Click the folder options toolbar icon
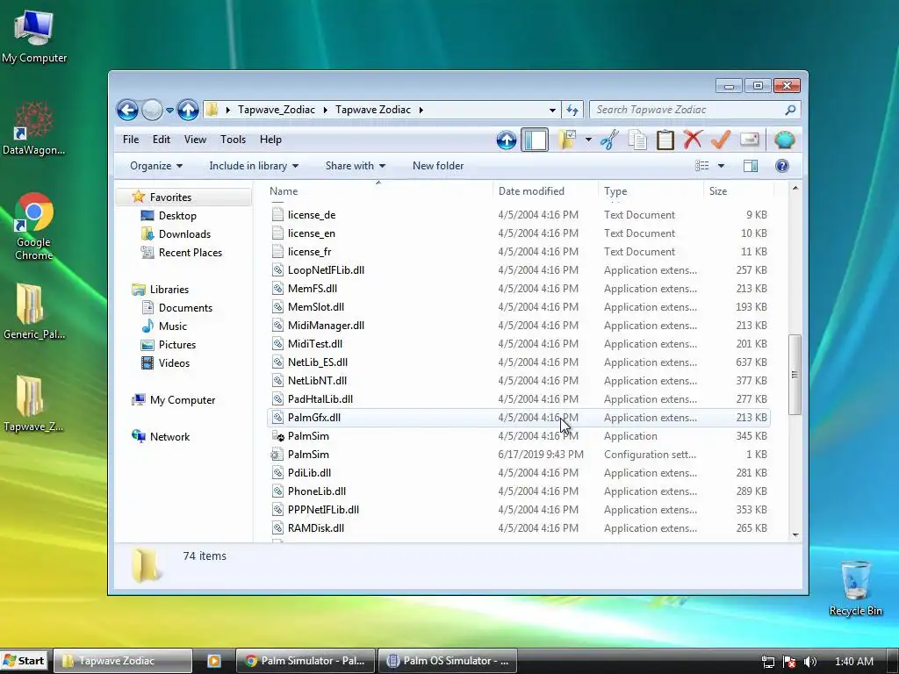Screen dimensions: 899x674 click(567, 140)
